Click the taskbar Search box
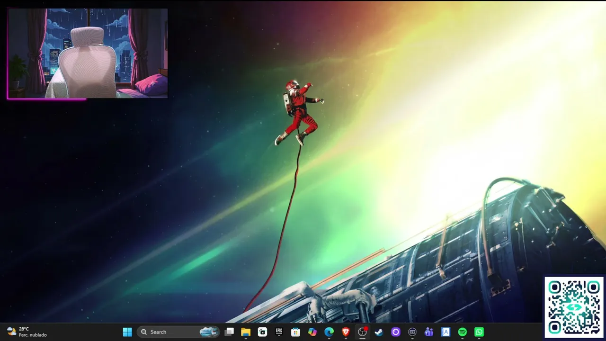 [x=178, y=332]
